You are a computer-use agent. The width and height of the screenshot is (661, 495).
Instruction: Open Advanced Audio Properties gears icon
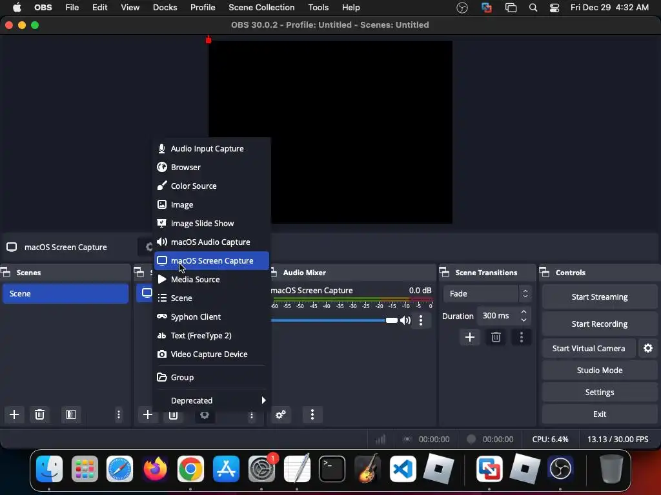click(x=281, y=414)
